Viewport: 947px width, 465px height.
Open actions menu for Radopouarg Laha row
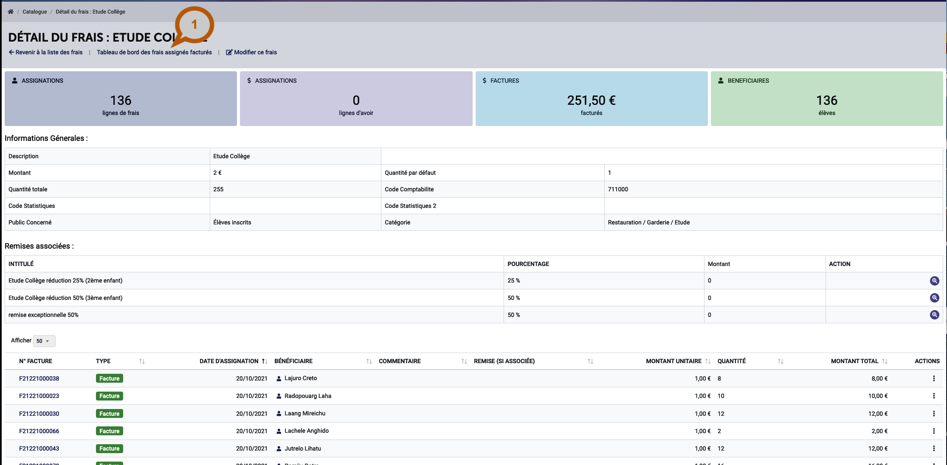coord(934,396)
